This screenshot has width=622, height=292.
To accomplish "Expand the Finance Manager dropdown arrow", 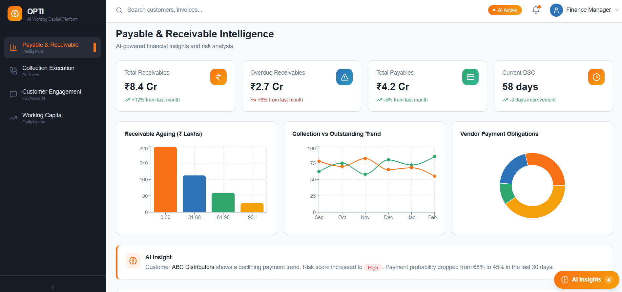I will coord(617,10).
